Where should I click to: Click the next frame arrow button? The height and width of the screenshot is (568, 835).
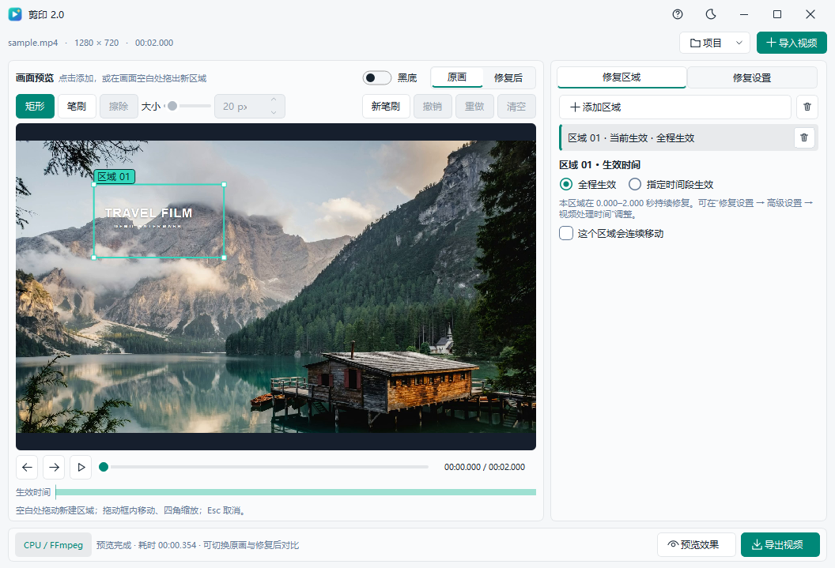54,467
